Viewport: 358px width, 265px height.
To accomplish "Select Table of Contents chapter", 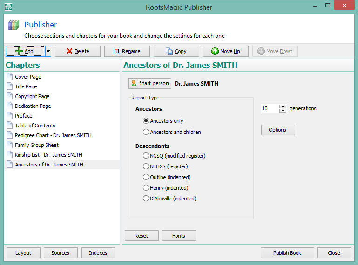I will tap(62, 126).
